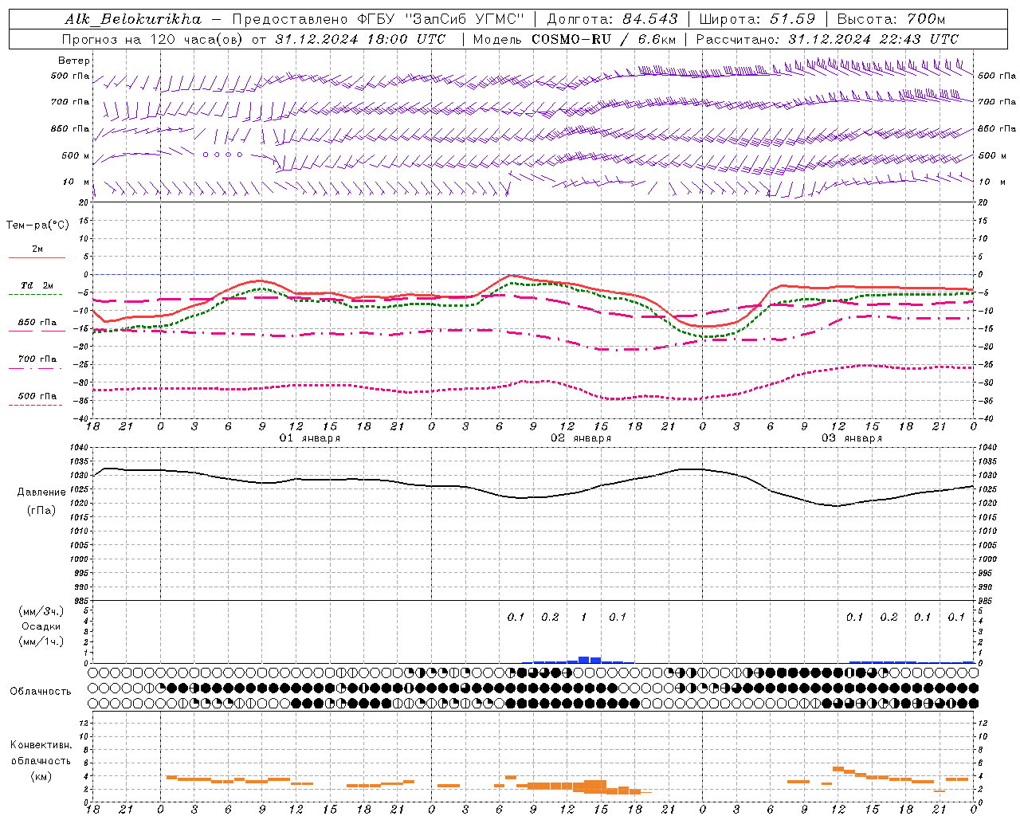Viewport: 1020px width, 816px height.
Task: Click the left 500 м wind level label
Action: tap(76, 155)
